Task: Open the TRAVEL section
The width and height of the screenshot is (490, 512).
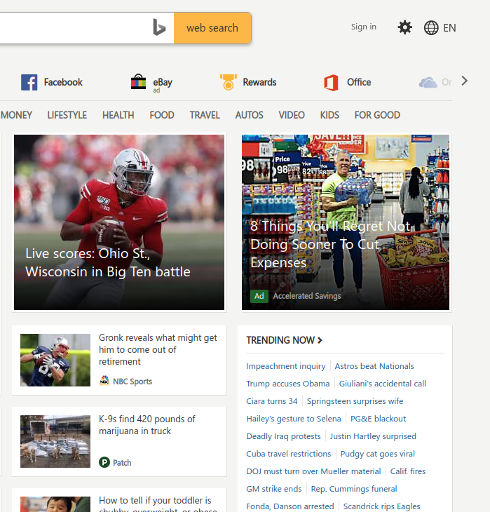Action: tap(205, 115)
